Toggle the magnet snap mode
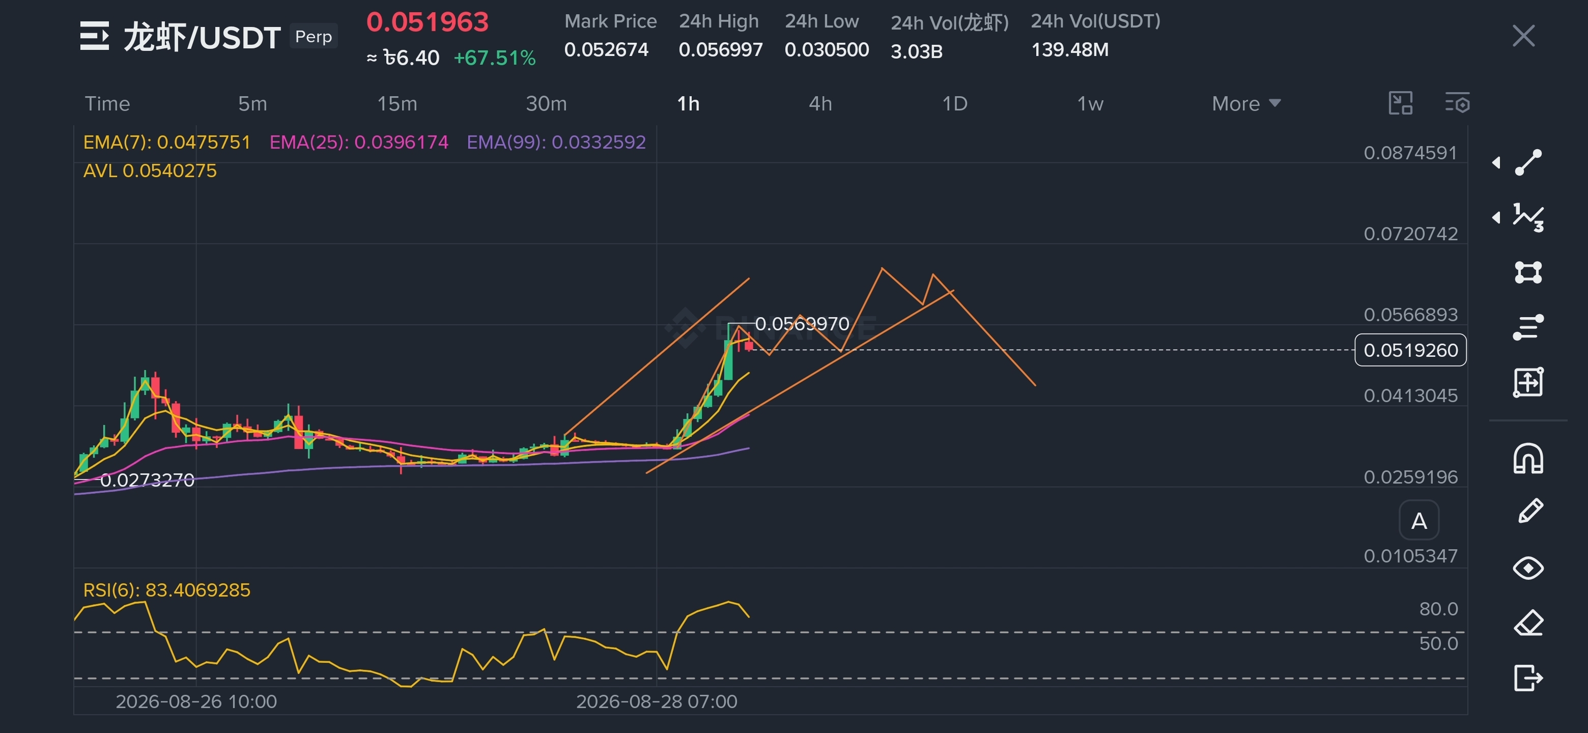This screenshot has width=1588, height=733. [x=1528, y=459]
